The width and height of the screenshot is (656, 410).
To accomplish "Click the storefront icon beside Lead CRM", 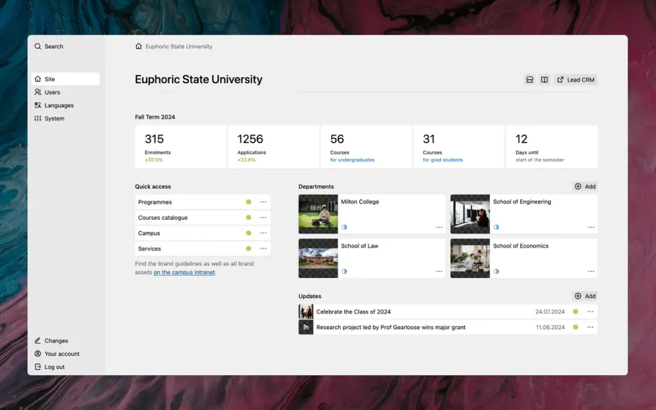I will pos(530,80).
